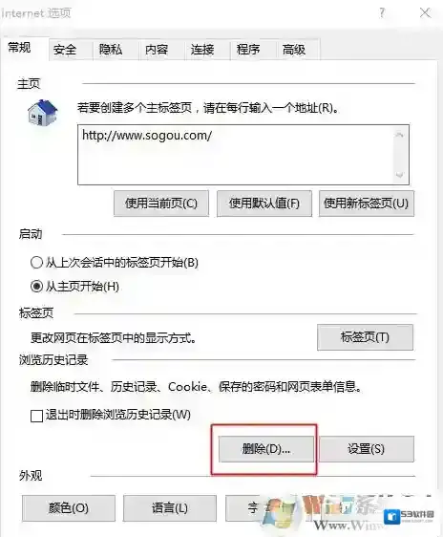Click scroll down arrow in homepage address box
Screen dimensions: 443x537
[x=399, y=175]
